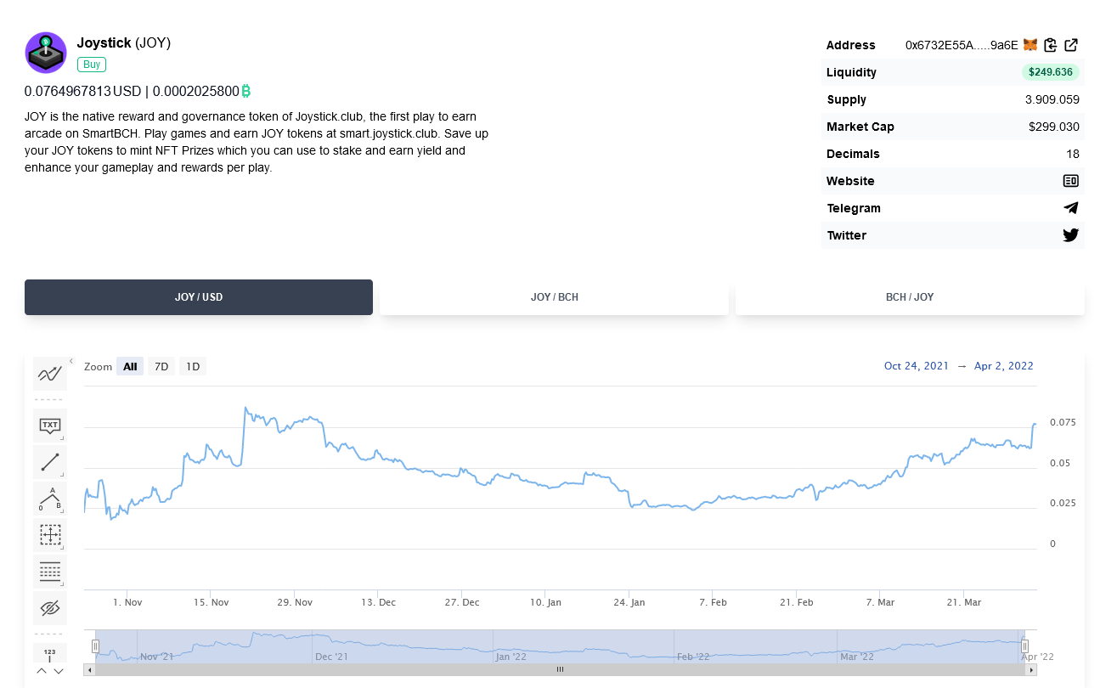Set chart zoom to 7D
This screenshot has height=688, width=1117.
[x=161, y=367]
